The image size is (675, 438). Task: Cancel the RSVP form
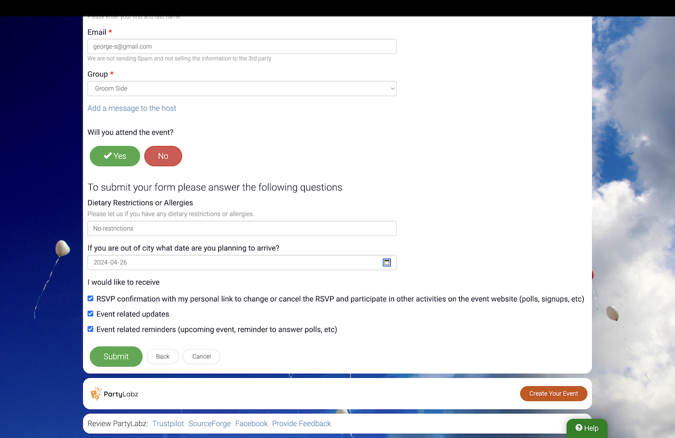pyautogui.click(x=201, y=356)
